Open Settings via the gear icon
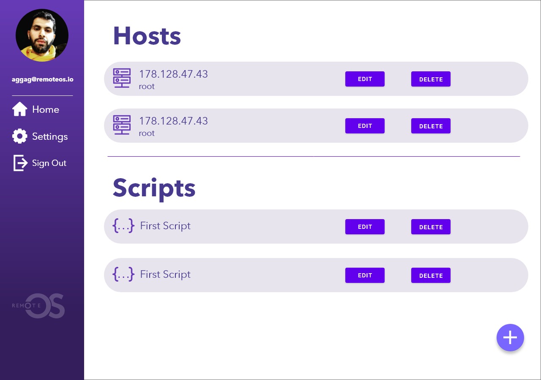 click(x=20, y=136)
